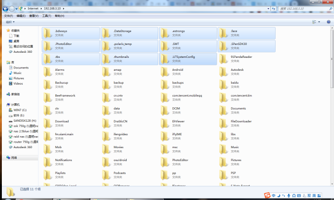The image size is (334, 200).
Task: Click the scrollbar down arrow in file pane
Action: tap(332, 184)
